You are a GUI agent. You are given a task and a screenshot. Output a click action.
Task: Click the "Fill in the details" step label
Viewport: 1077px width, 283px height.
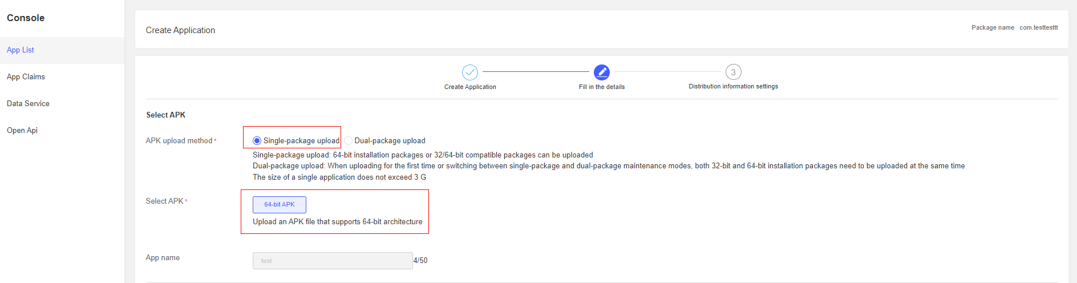point(602,87)
